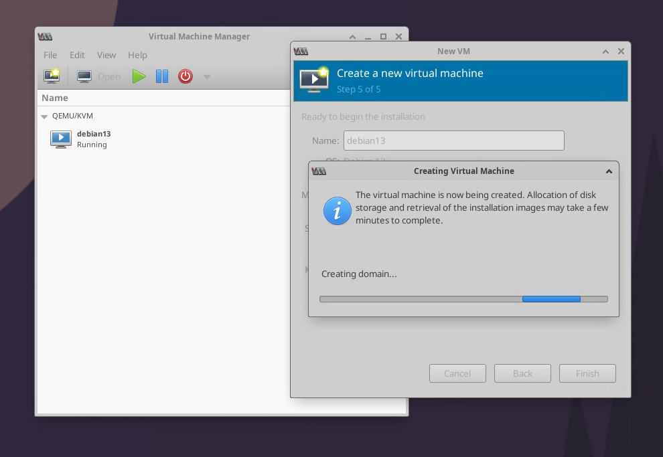The image size is (663, 457).
Task: Click the debian13 VM monitor icon in list
Action: 61,139
